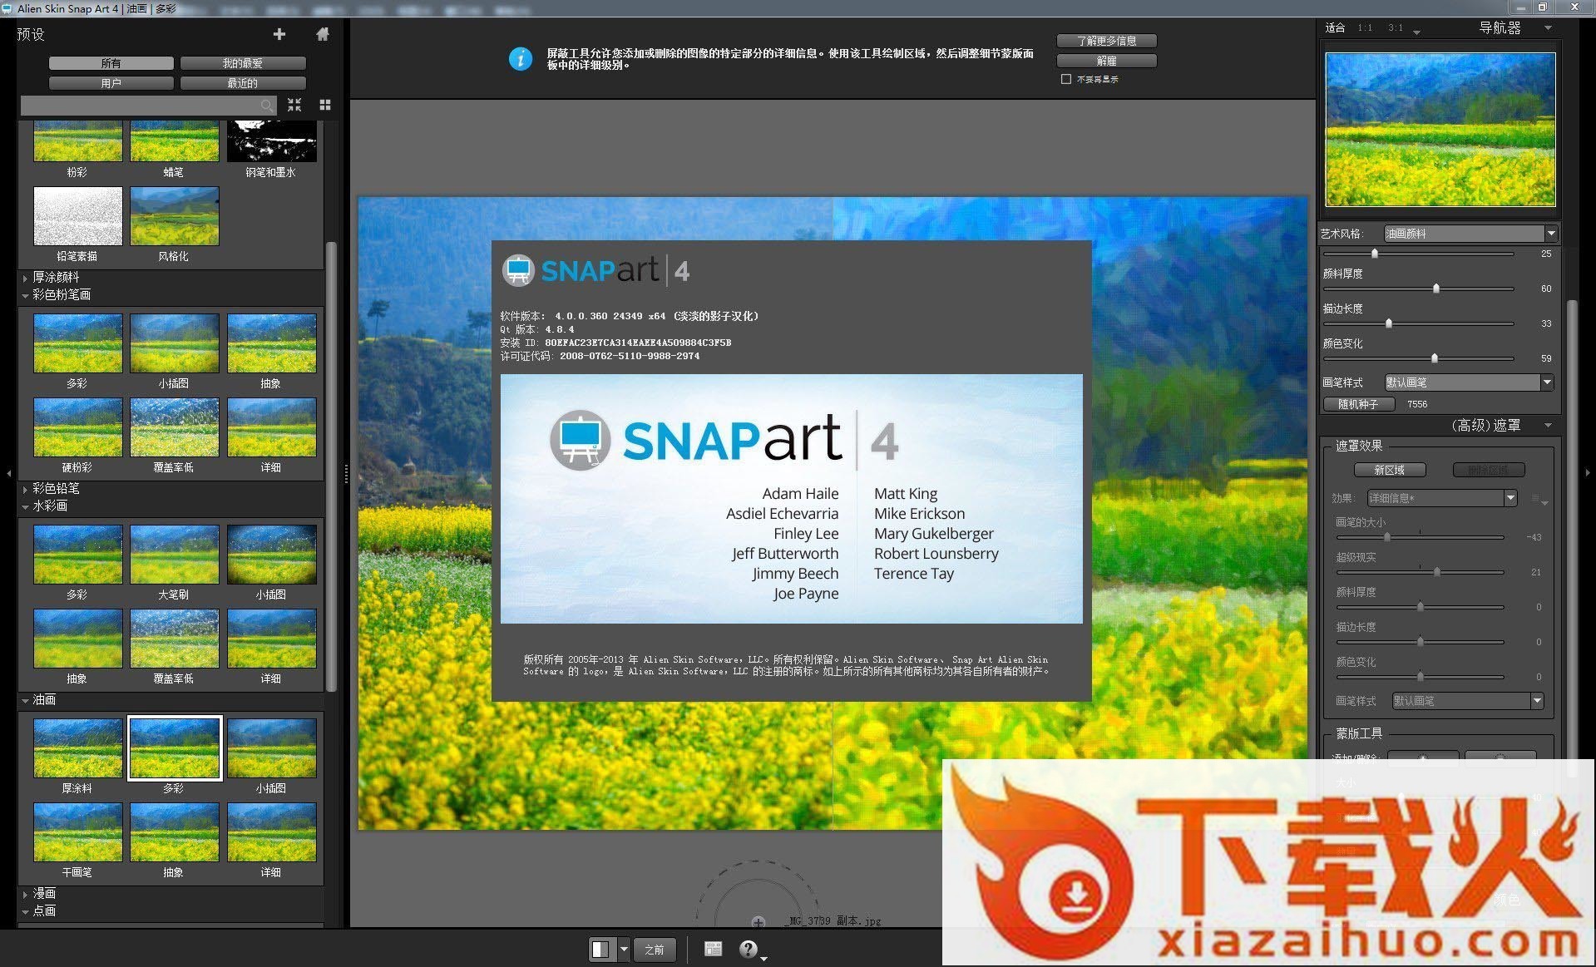Viewport: 1596px width, 967px height.
Task: Select the 干画笔 oil preset thumbnail
Action: click(x=77, y=832)
